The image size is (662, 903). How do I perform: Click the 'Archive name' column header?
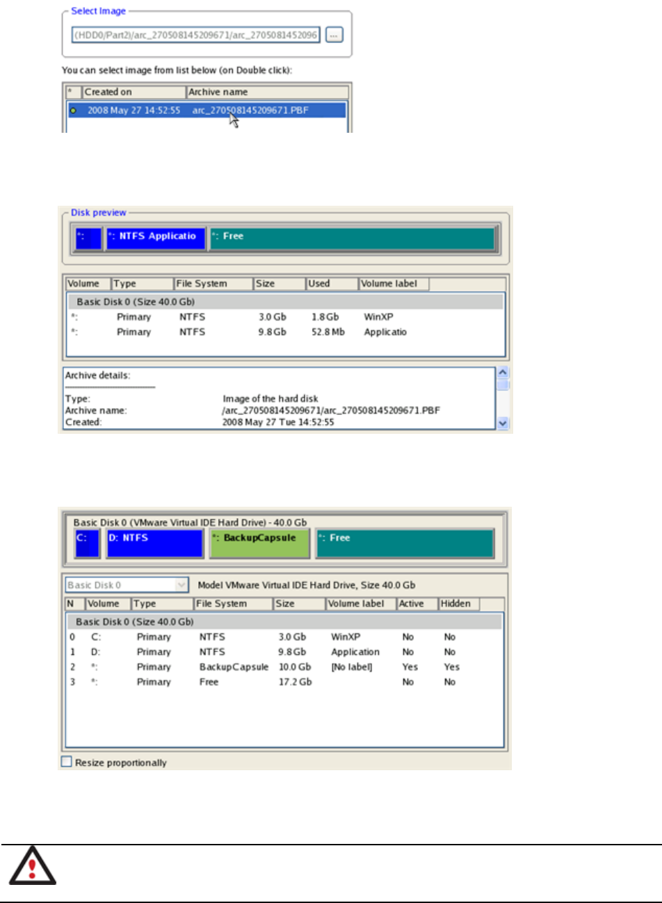[x=267, y=92]
